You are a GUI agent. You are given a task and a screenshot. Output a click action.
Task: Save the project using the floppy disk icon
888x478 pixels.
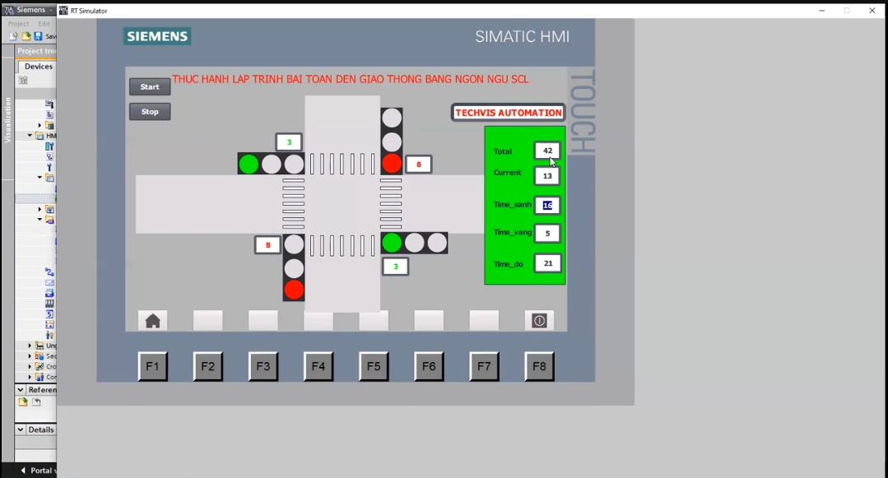(x=38, y=36)
